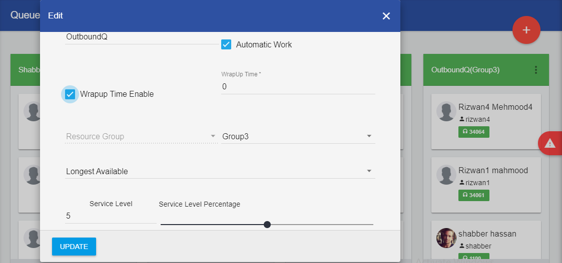Screen dimensions: 562x263
Task: Click the 34064 headset extension badge
Action: click(x=473, y=132)
